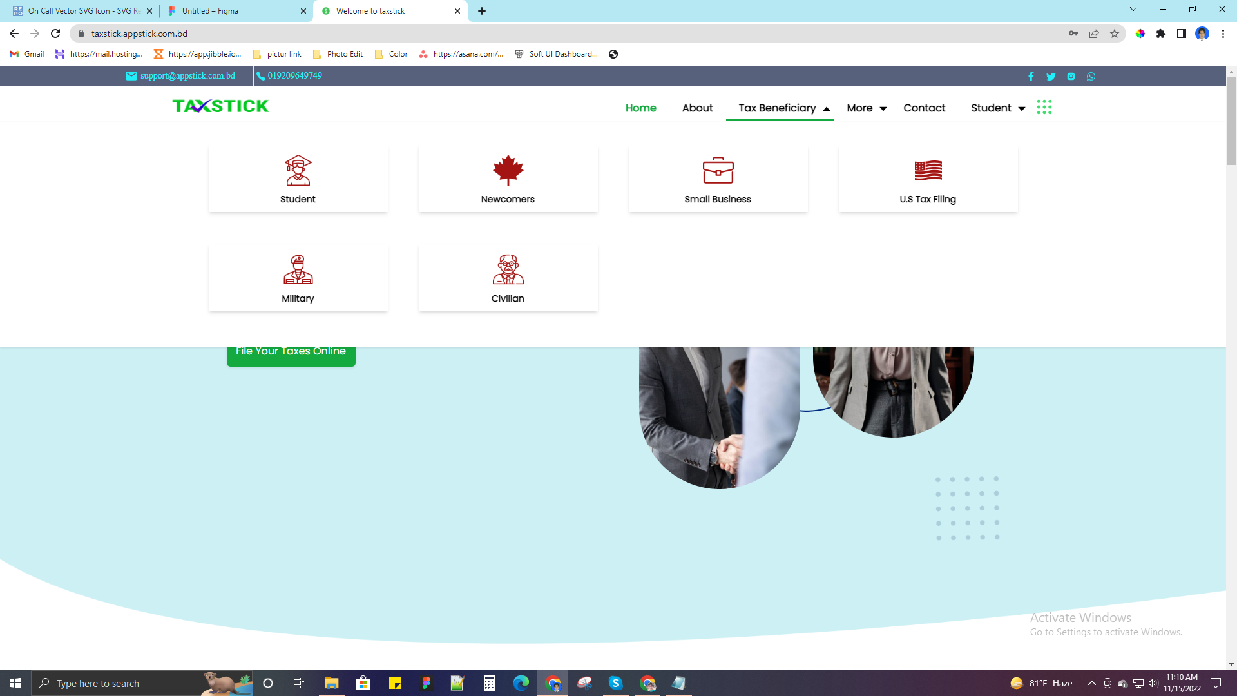Expand the Student nav dropdown
This screenshot has width=1237, height=696.
[x=997, y=108]
